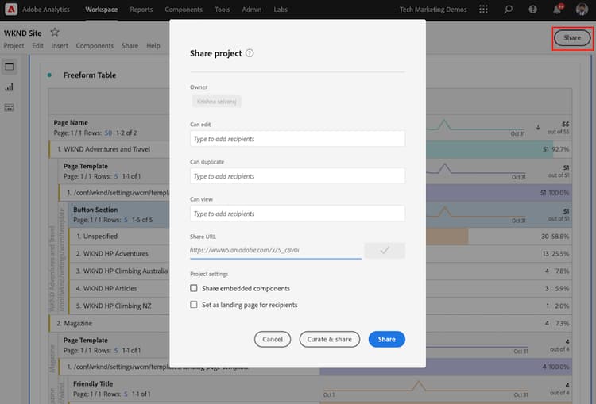Open the apps grid switcher icon
The height and width of the screenshot is (404, 596).
[x=483, y=9]
